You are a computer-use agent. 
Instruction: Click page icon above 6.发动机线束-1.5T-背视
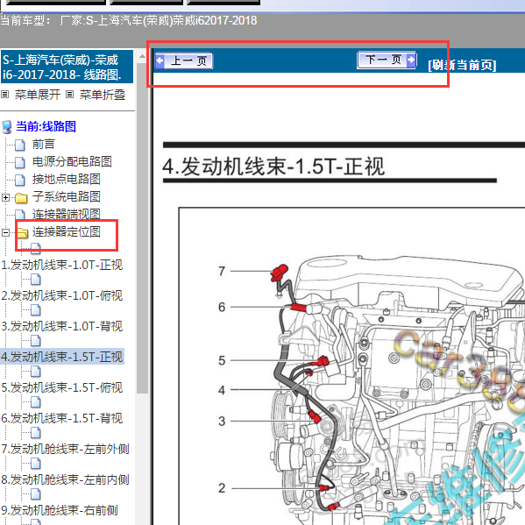click(35, 402)
